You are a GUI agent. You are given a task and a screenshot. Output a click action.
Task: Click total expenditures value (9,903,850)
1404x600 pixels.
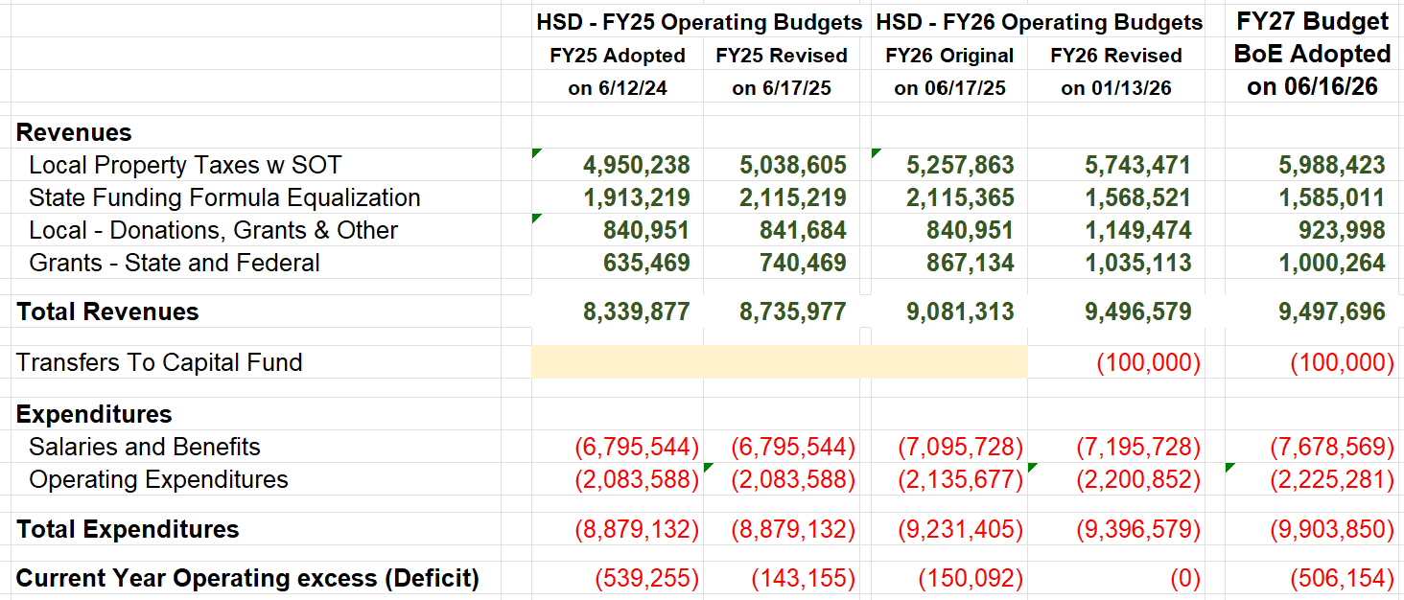click(x=1332, y=529)
